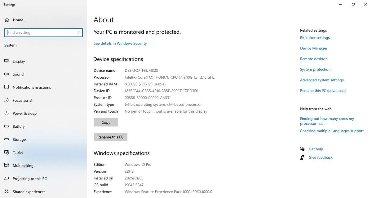Screen dimensions: 372x198
Task: Open Storage settings from sidebar
Action: tap(19, 140)
